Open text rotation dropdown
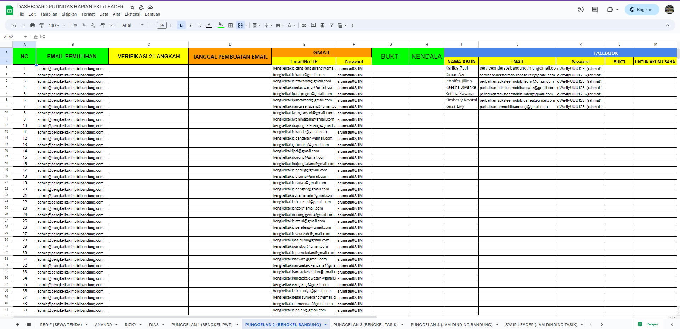680x329 pixels. [x=291, y=25]
